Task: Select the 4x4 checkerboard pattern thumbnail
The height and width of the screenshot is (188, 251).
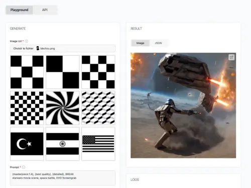Action: (x=98, y=72)
